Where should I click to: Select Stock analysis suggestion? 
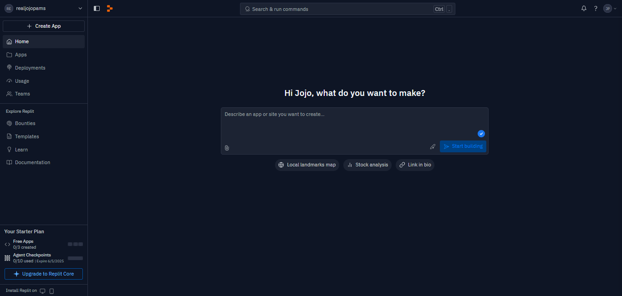[367, 165]
